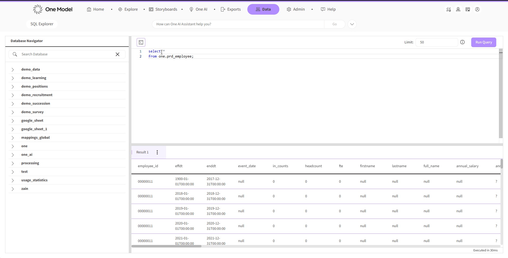
Task: Open the Result 1 three-dot menu
Action: click(x=157, y=152)
